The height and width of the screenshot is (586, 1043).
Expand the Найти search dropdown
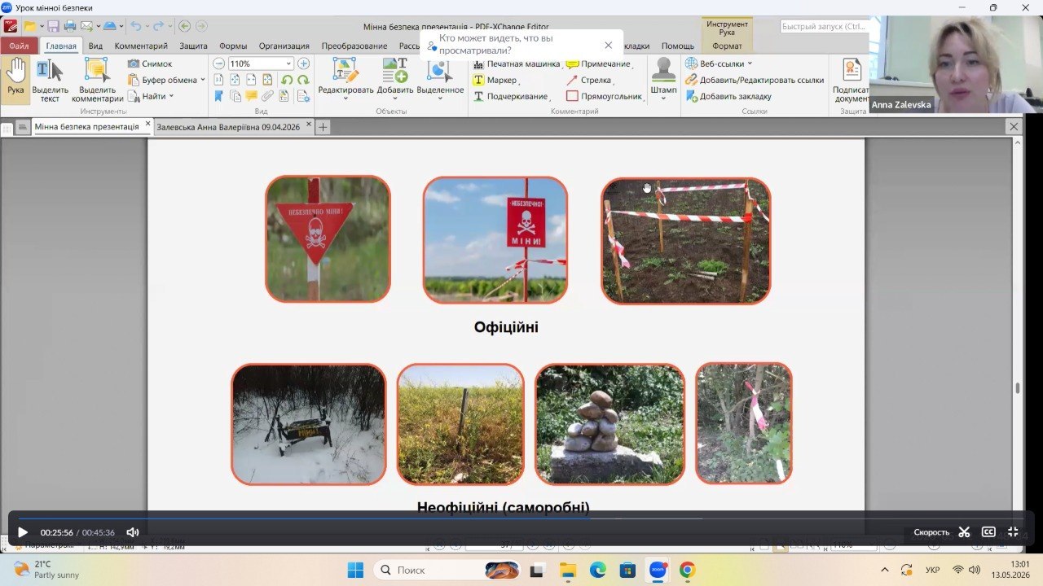coord(172,96)
